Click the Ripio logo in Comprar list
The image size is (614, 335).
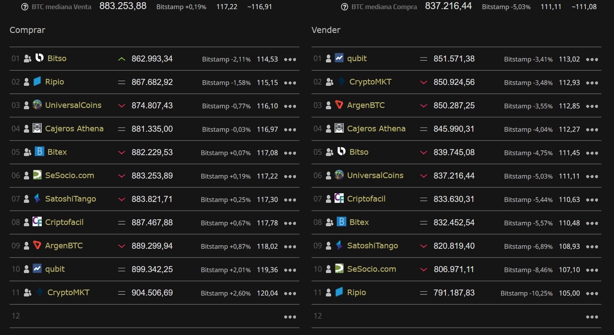click(37, 81)
